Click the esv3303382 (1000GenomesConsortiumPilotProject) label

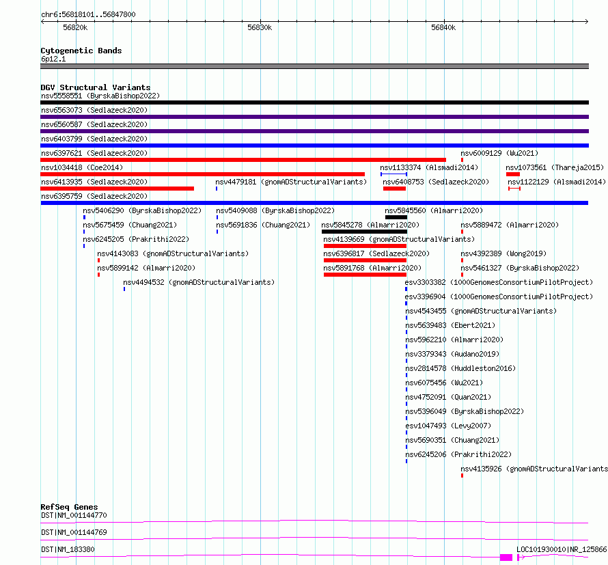(499, 282)
